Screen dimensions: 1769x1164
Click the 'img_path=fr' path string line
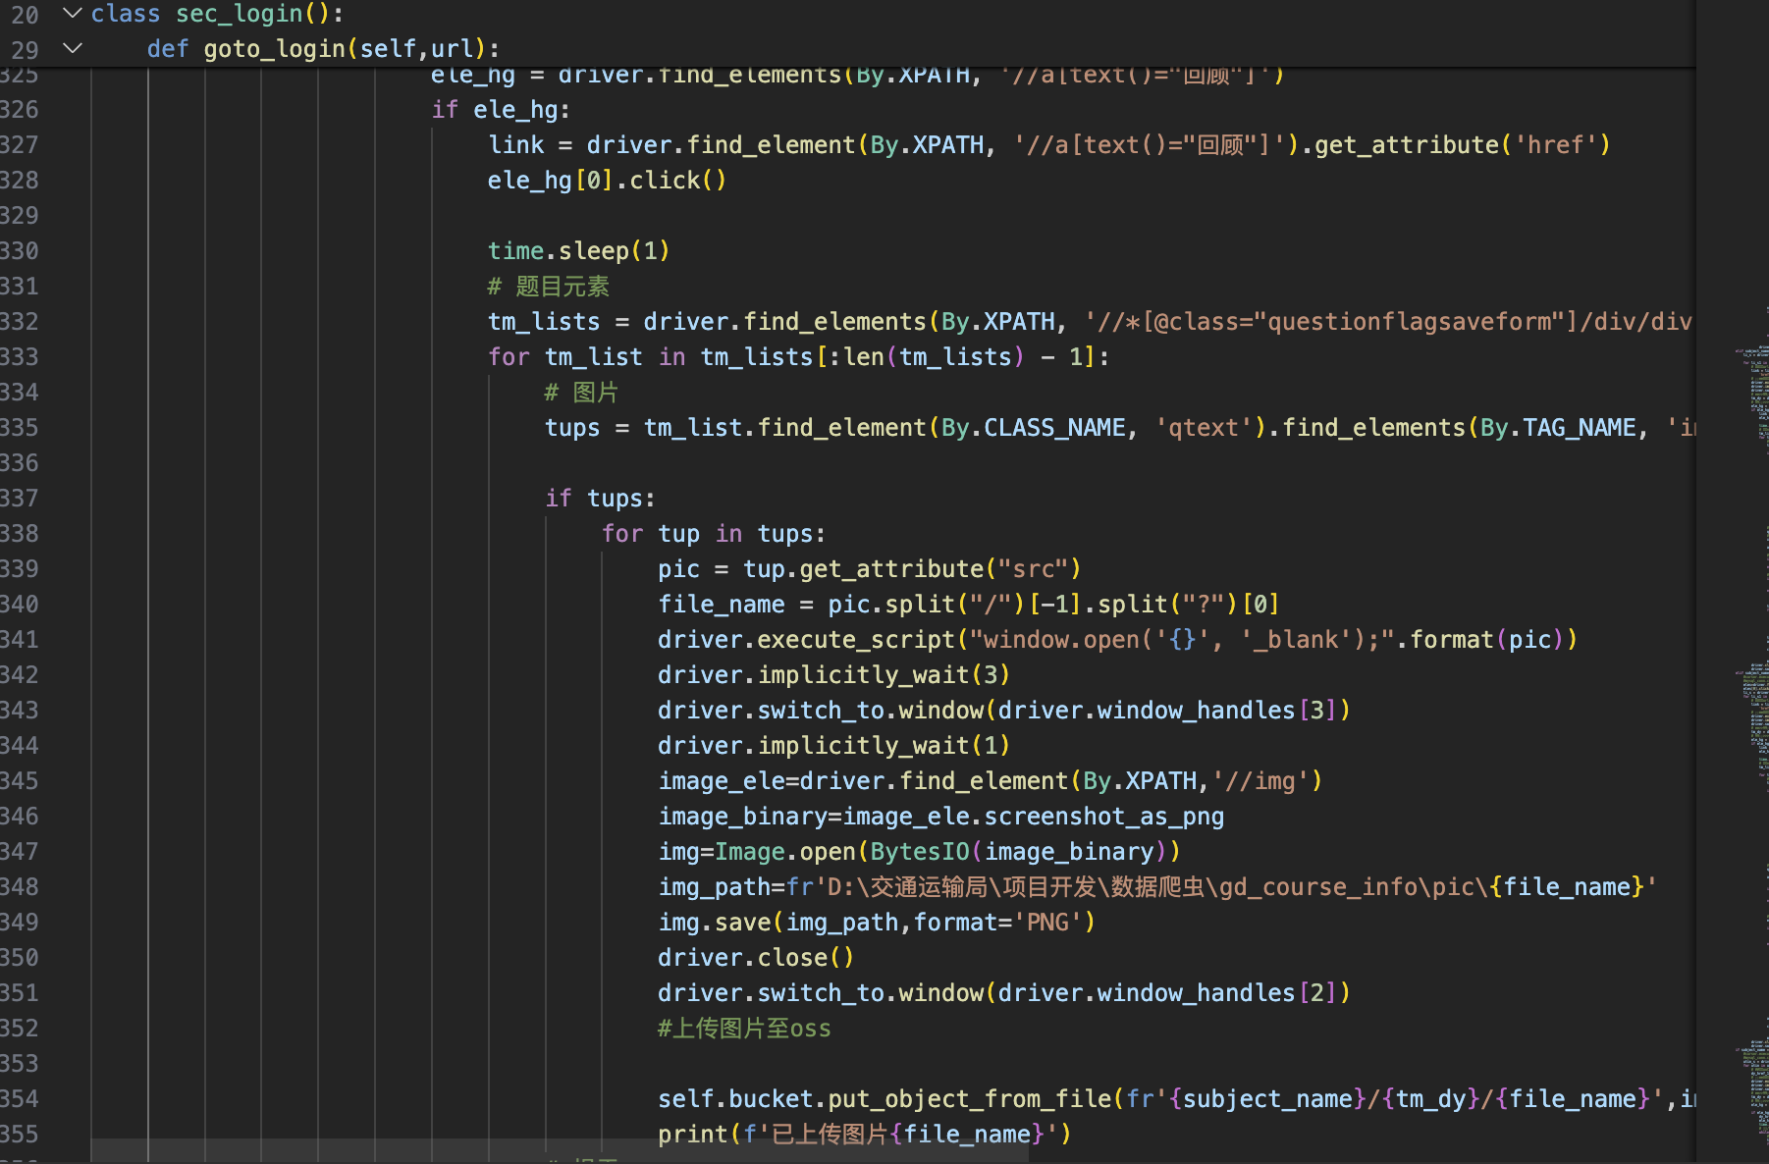(1157, 887)
